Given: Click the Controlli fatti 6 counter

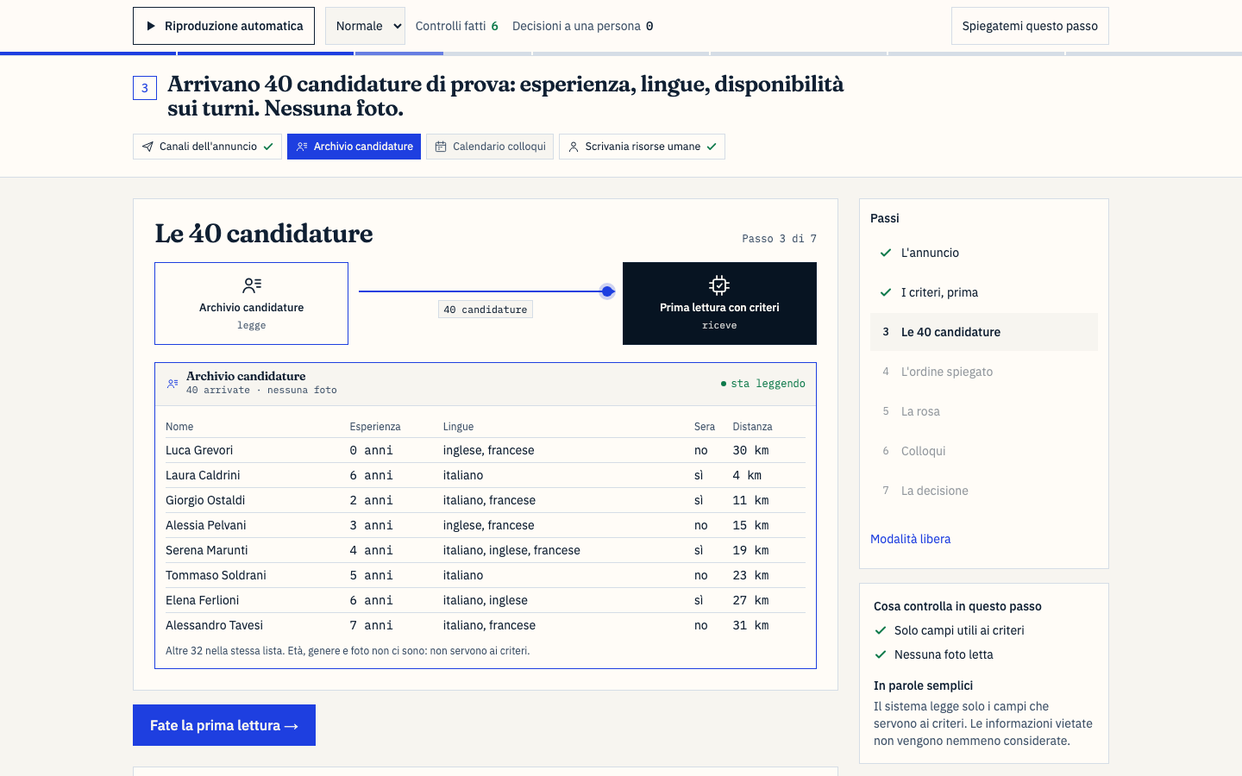Looking at the screenshot, I should coord(457,26).
